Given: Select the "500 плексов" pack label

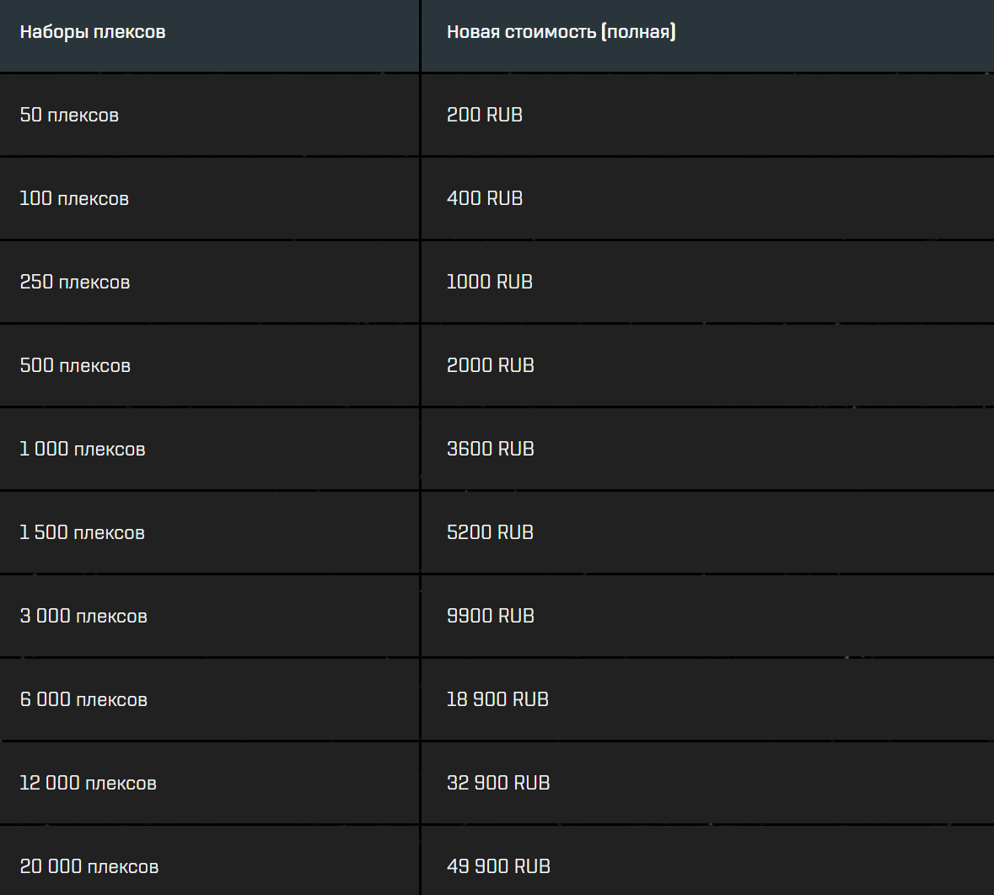Looking at the screenshot, I should [75, 365].
